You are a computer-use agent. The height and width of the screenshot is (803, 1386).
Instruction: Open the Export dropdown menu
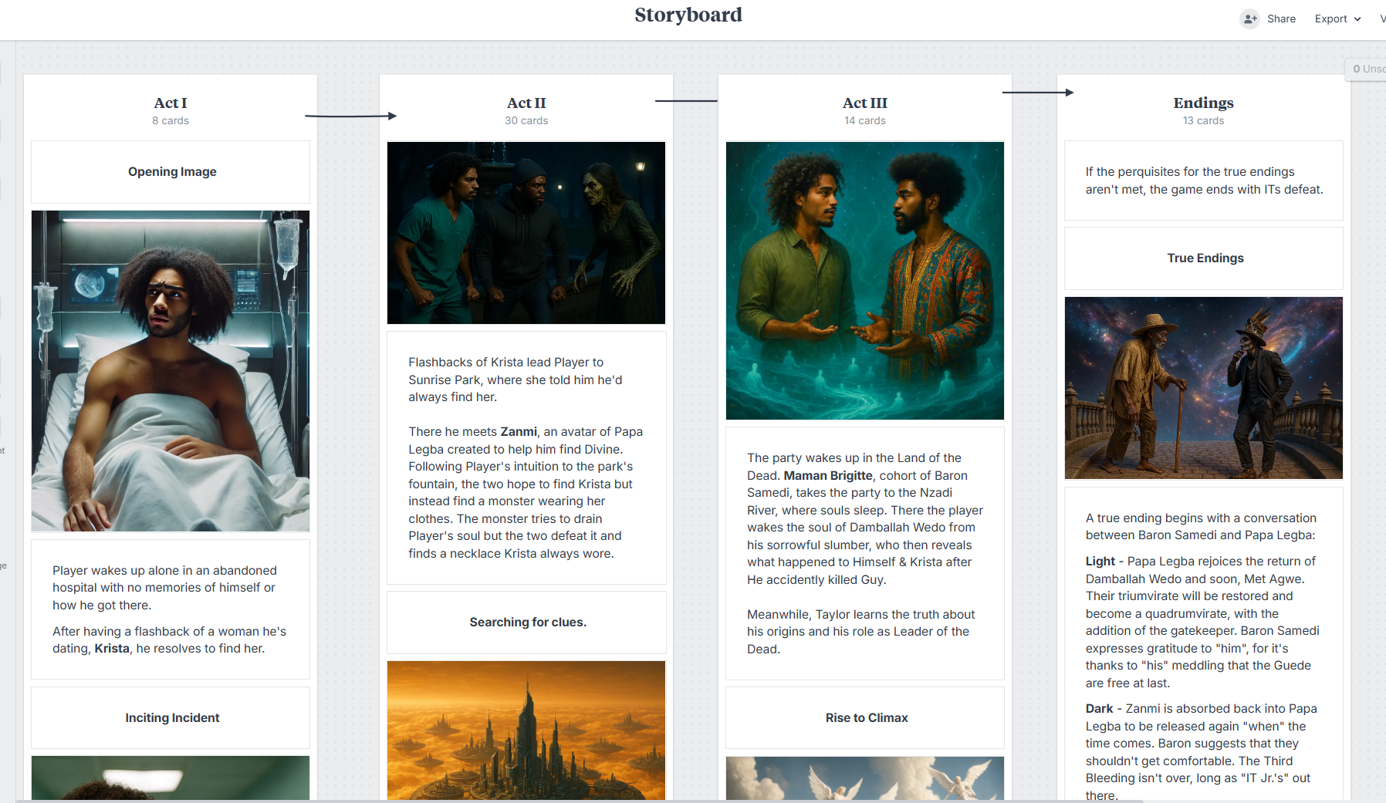pos(1337,19)
